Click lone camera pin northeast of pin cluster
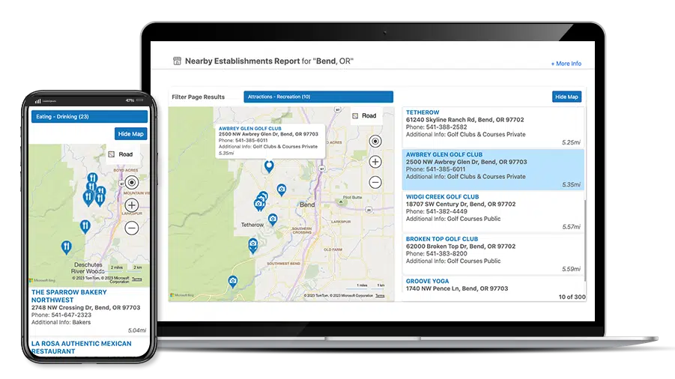This screenshot has height=379, width=675. tap(282, 189)
